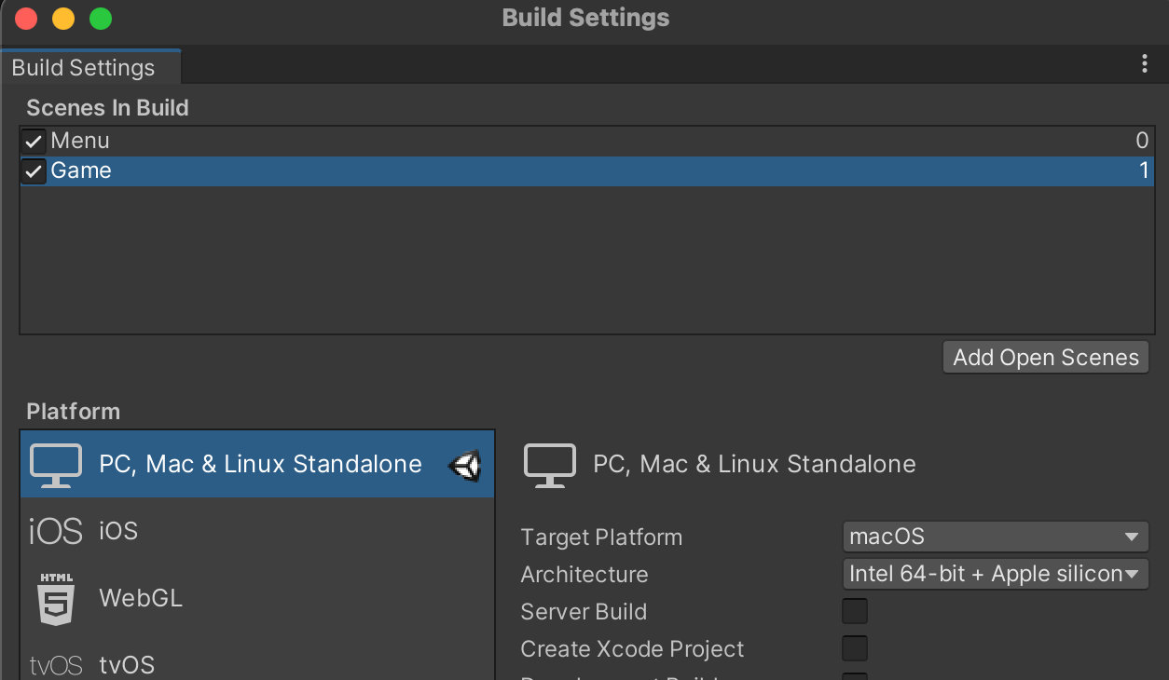Enable the Server Build checkbox

click(x=855, y=611)
